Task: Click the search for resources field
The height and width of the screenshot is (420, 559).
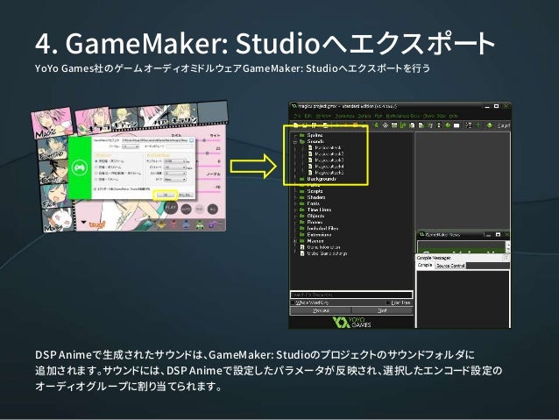Action: pos(351,295)
